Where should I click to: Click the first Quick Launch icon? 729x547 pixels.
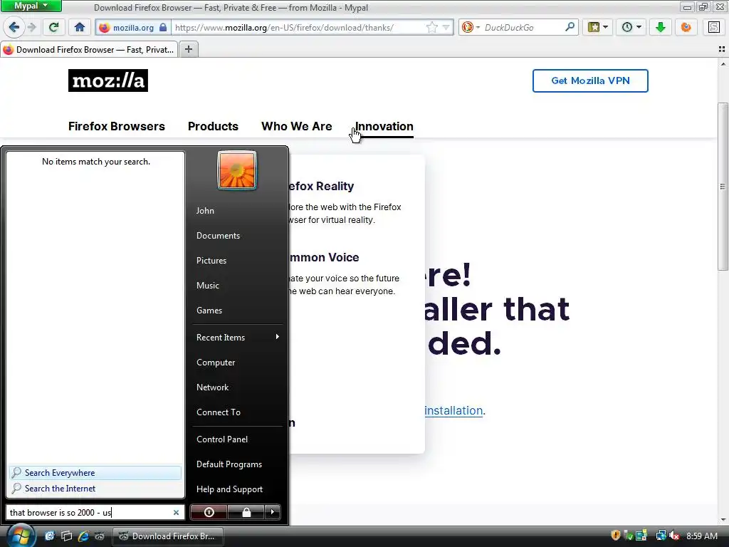[50, 536]
